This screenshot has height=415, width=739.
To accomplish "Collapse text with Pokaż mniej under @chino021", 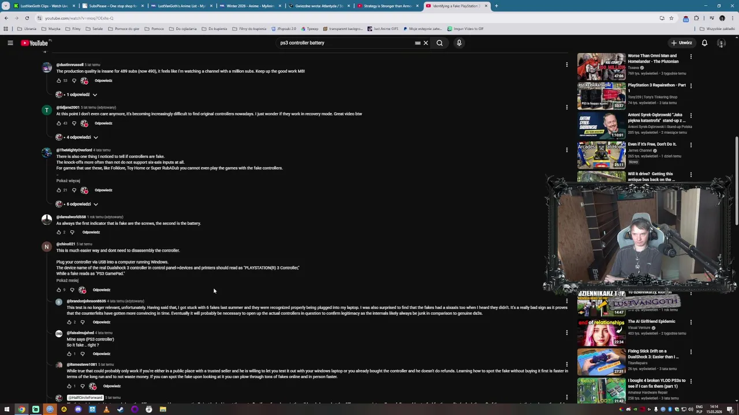I will tap(68, 280).
